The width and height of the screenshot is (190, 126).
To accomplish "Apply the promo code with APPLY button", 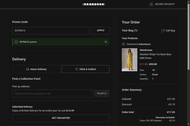I will [101, 31].
